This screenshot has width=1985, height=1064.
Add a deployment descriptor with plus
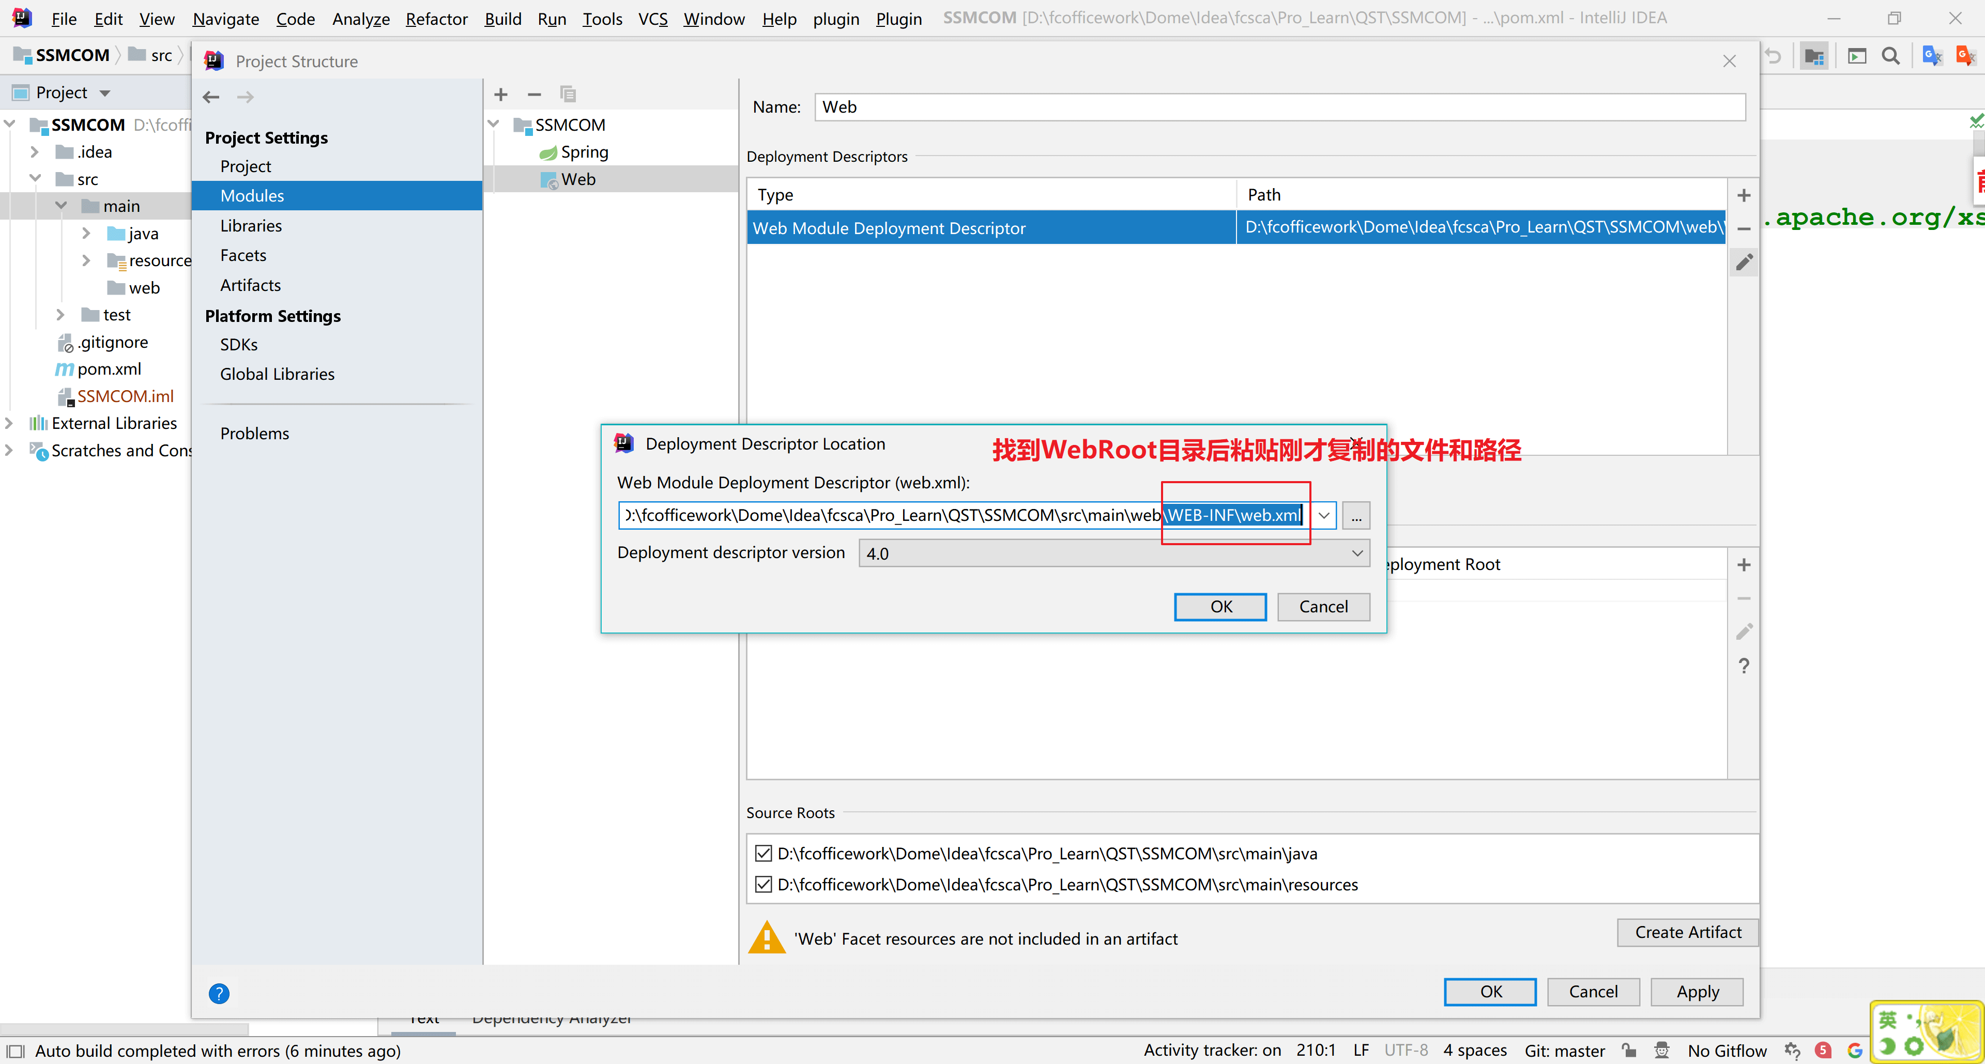coord(1744,196)
